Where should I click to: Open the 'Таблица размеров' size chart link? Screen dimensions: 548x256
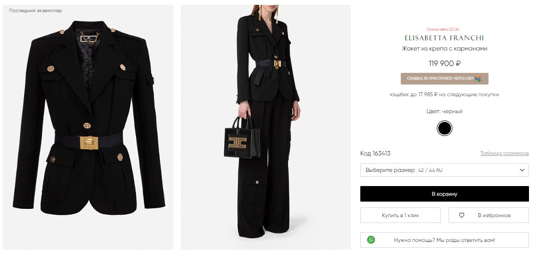(504, 154)
